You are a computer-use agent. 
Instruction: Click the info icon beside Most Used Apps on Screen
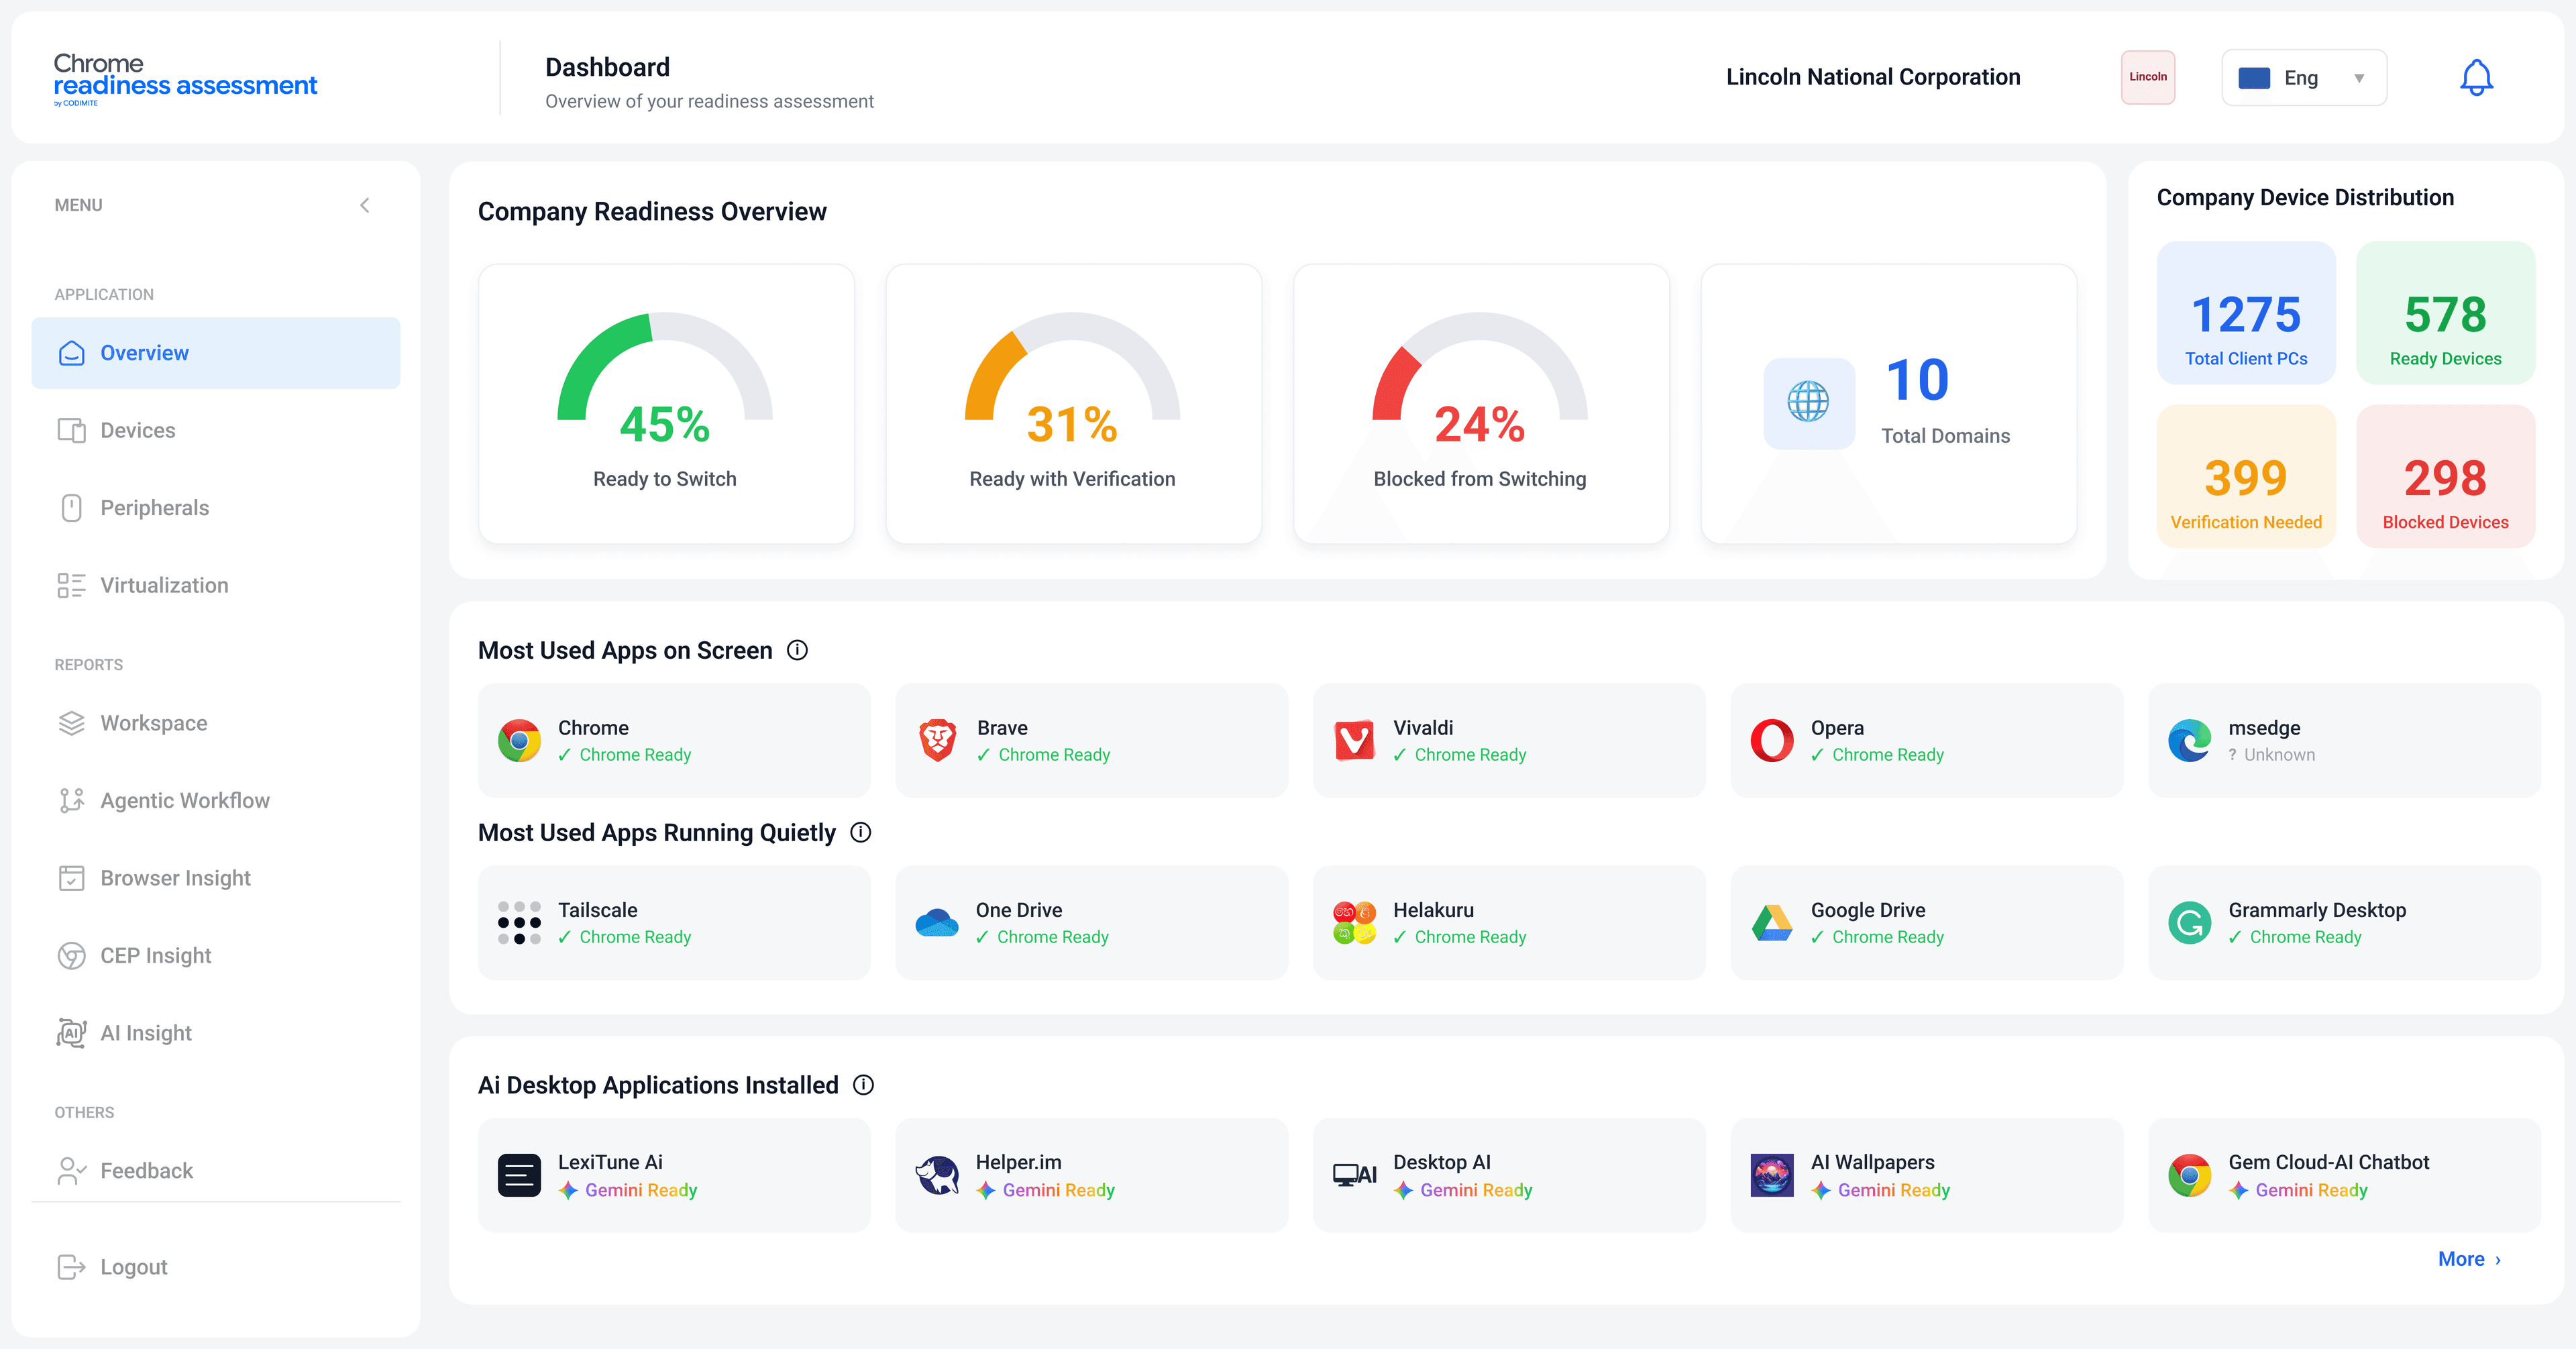(x=797, y=650)
